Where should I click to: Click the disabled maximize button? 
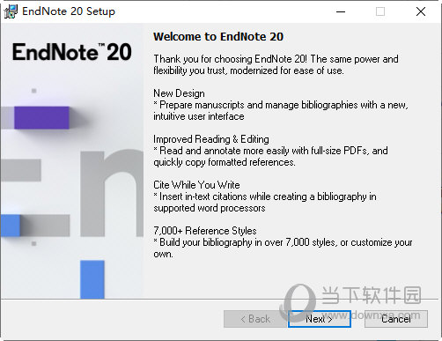(380, 11)
